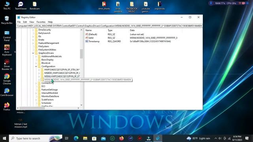Click the tree horizontal scrollbar thumb
This screenshot has width=253, height=142.
(x=32, y=108)
